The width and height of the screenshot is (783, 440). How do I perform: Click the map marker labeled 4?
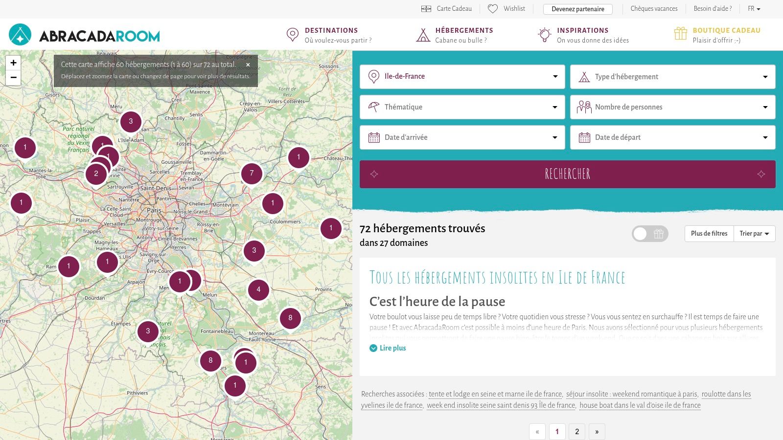point(258,290)
